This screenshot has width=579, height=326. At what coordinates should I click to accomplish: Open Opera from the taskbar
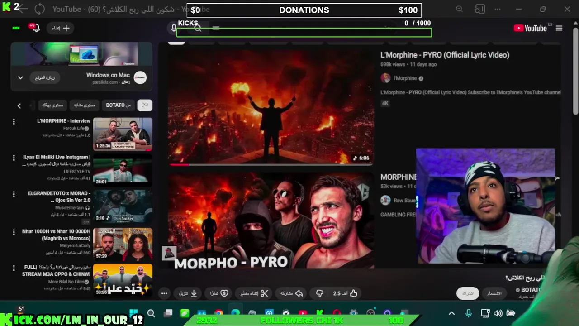[337, 313]
